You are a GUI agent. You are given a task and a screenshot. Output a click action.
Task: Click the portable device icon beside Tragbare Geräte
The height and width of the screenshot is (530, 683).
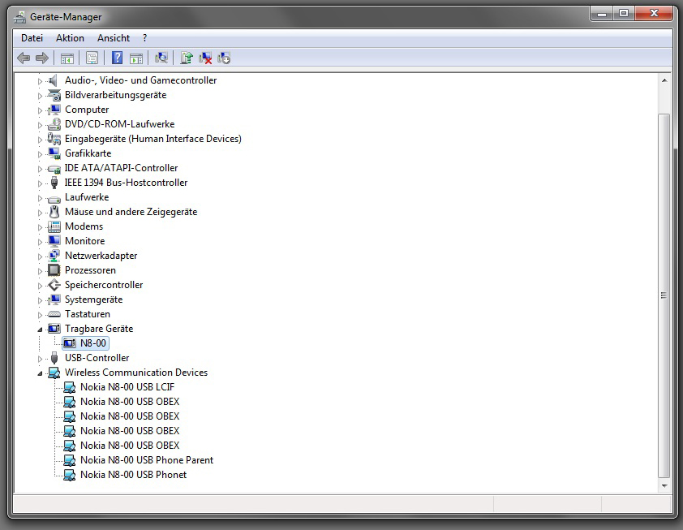54,329
